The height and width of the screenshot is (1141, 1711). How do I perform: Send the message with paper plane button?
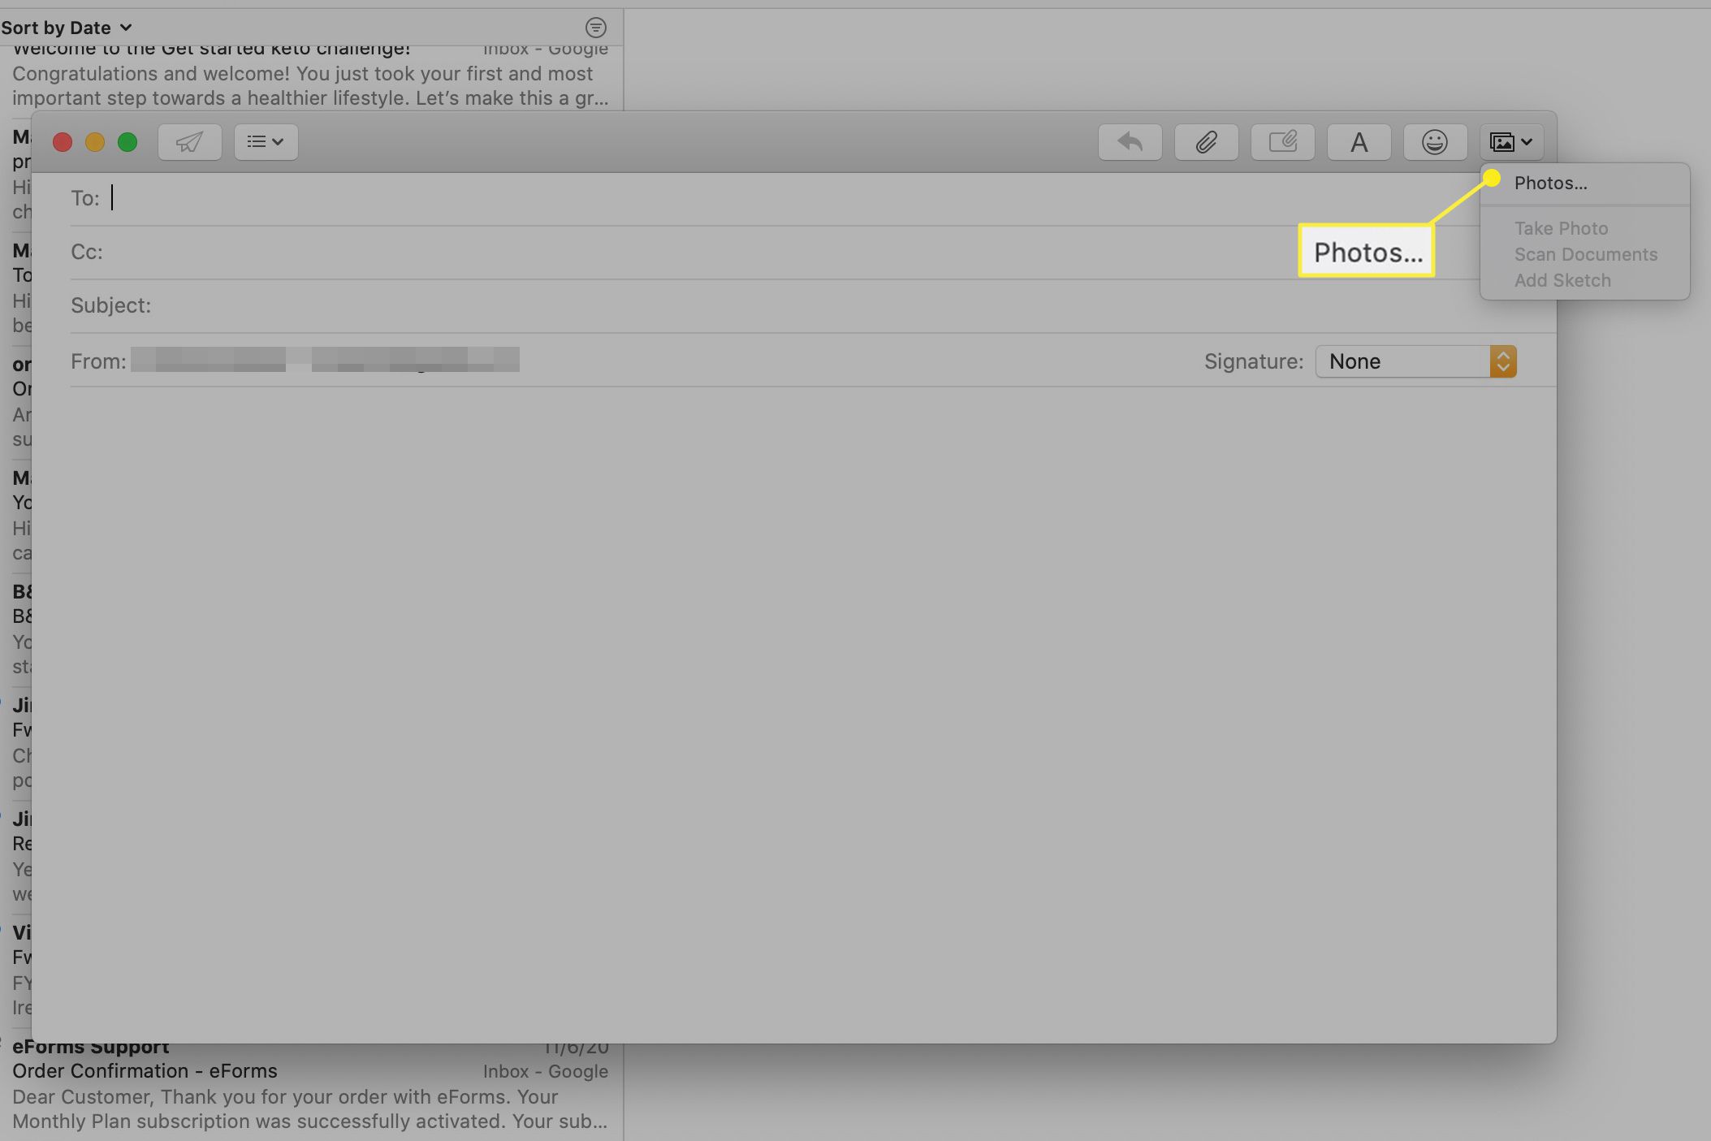[x=189, y=142]
